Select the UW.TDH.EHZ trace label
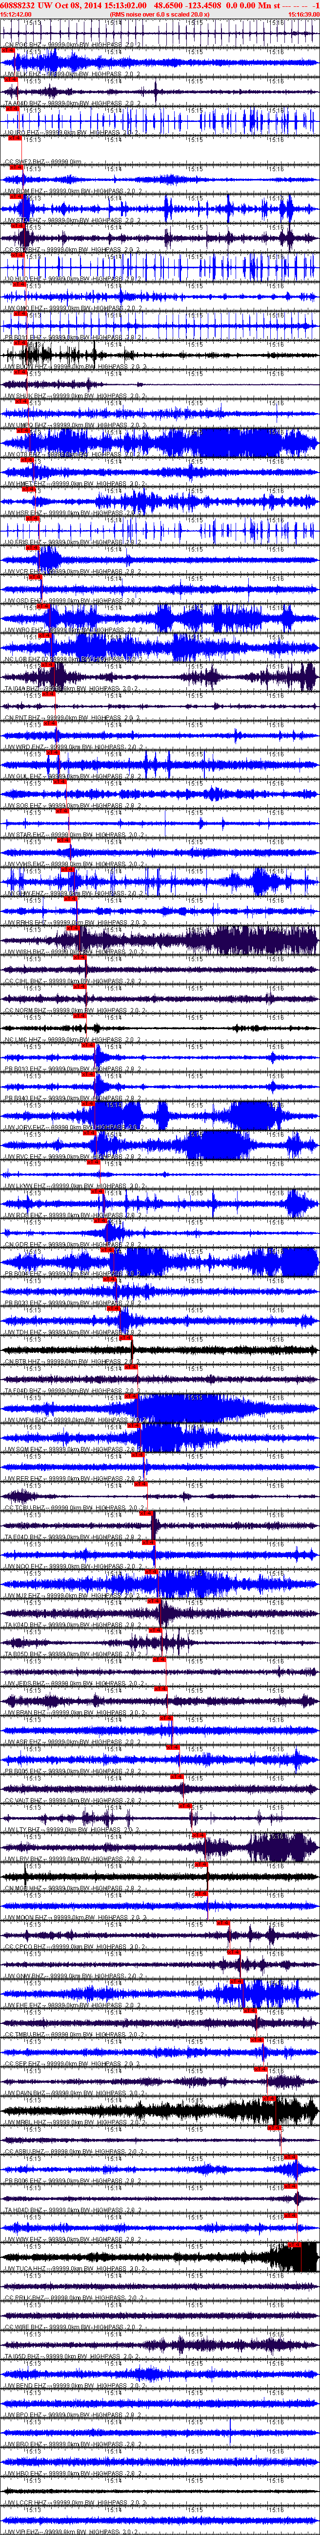Image resolution: width=320 pixels, height=2535 pixels. coord(73,1332)
